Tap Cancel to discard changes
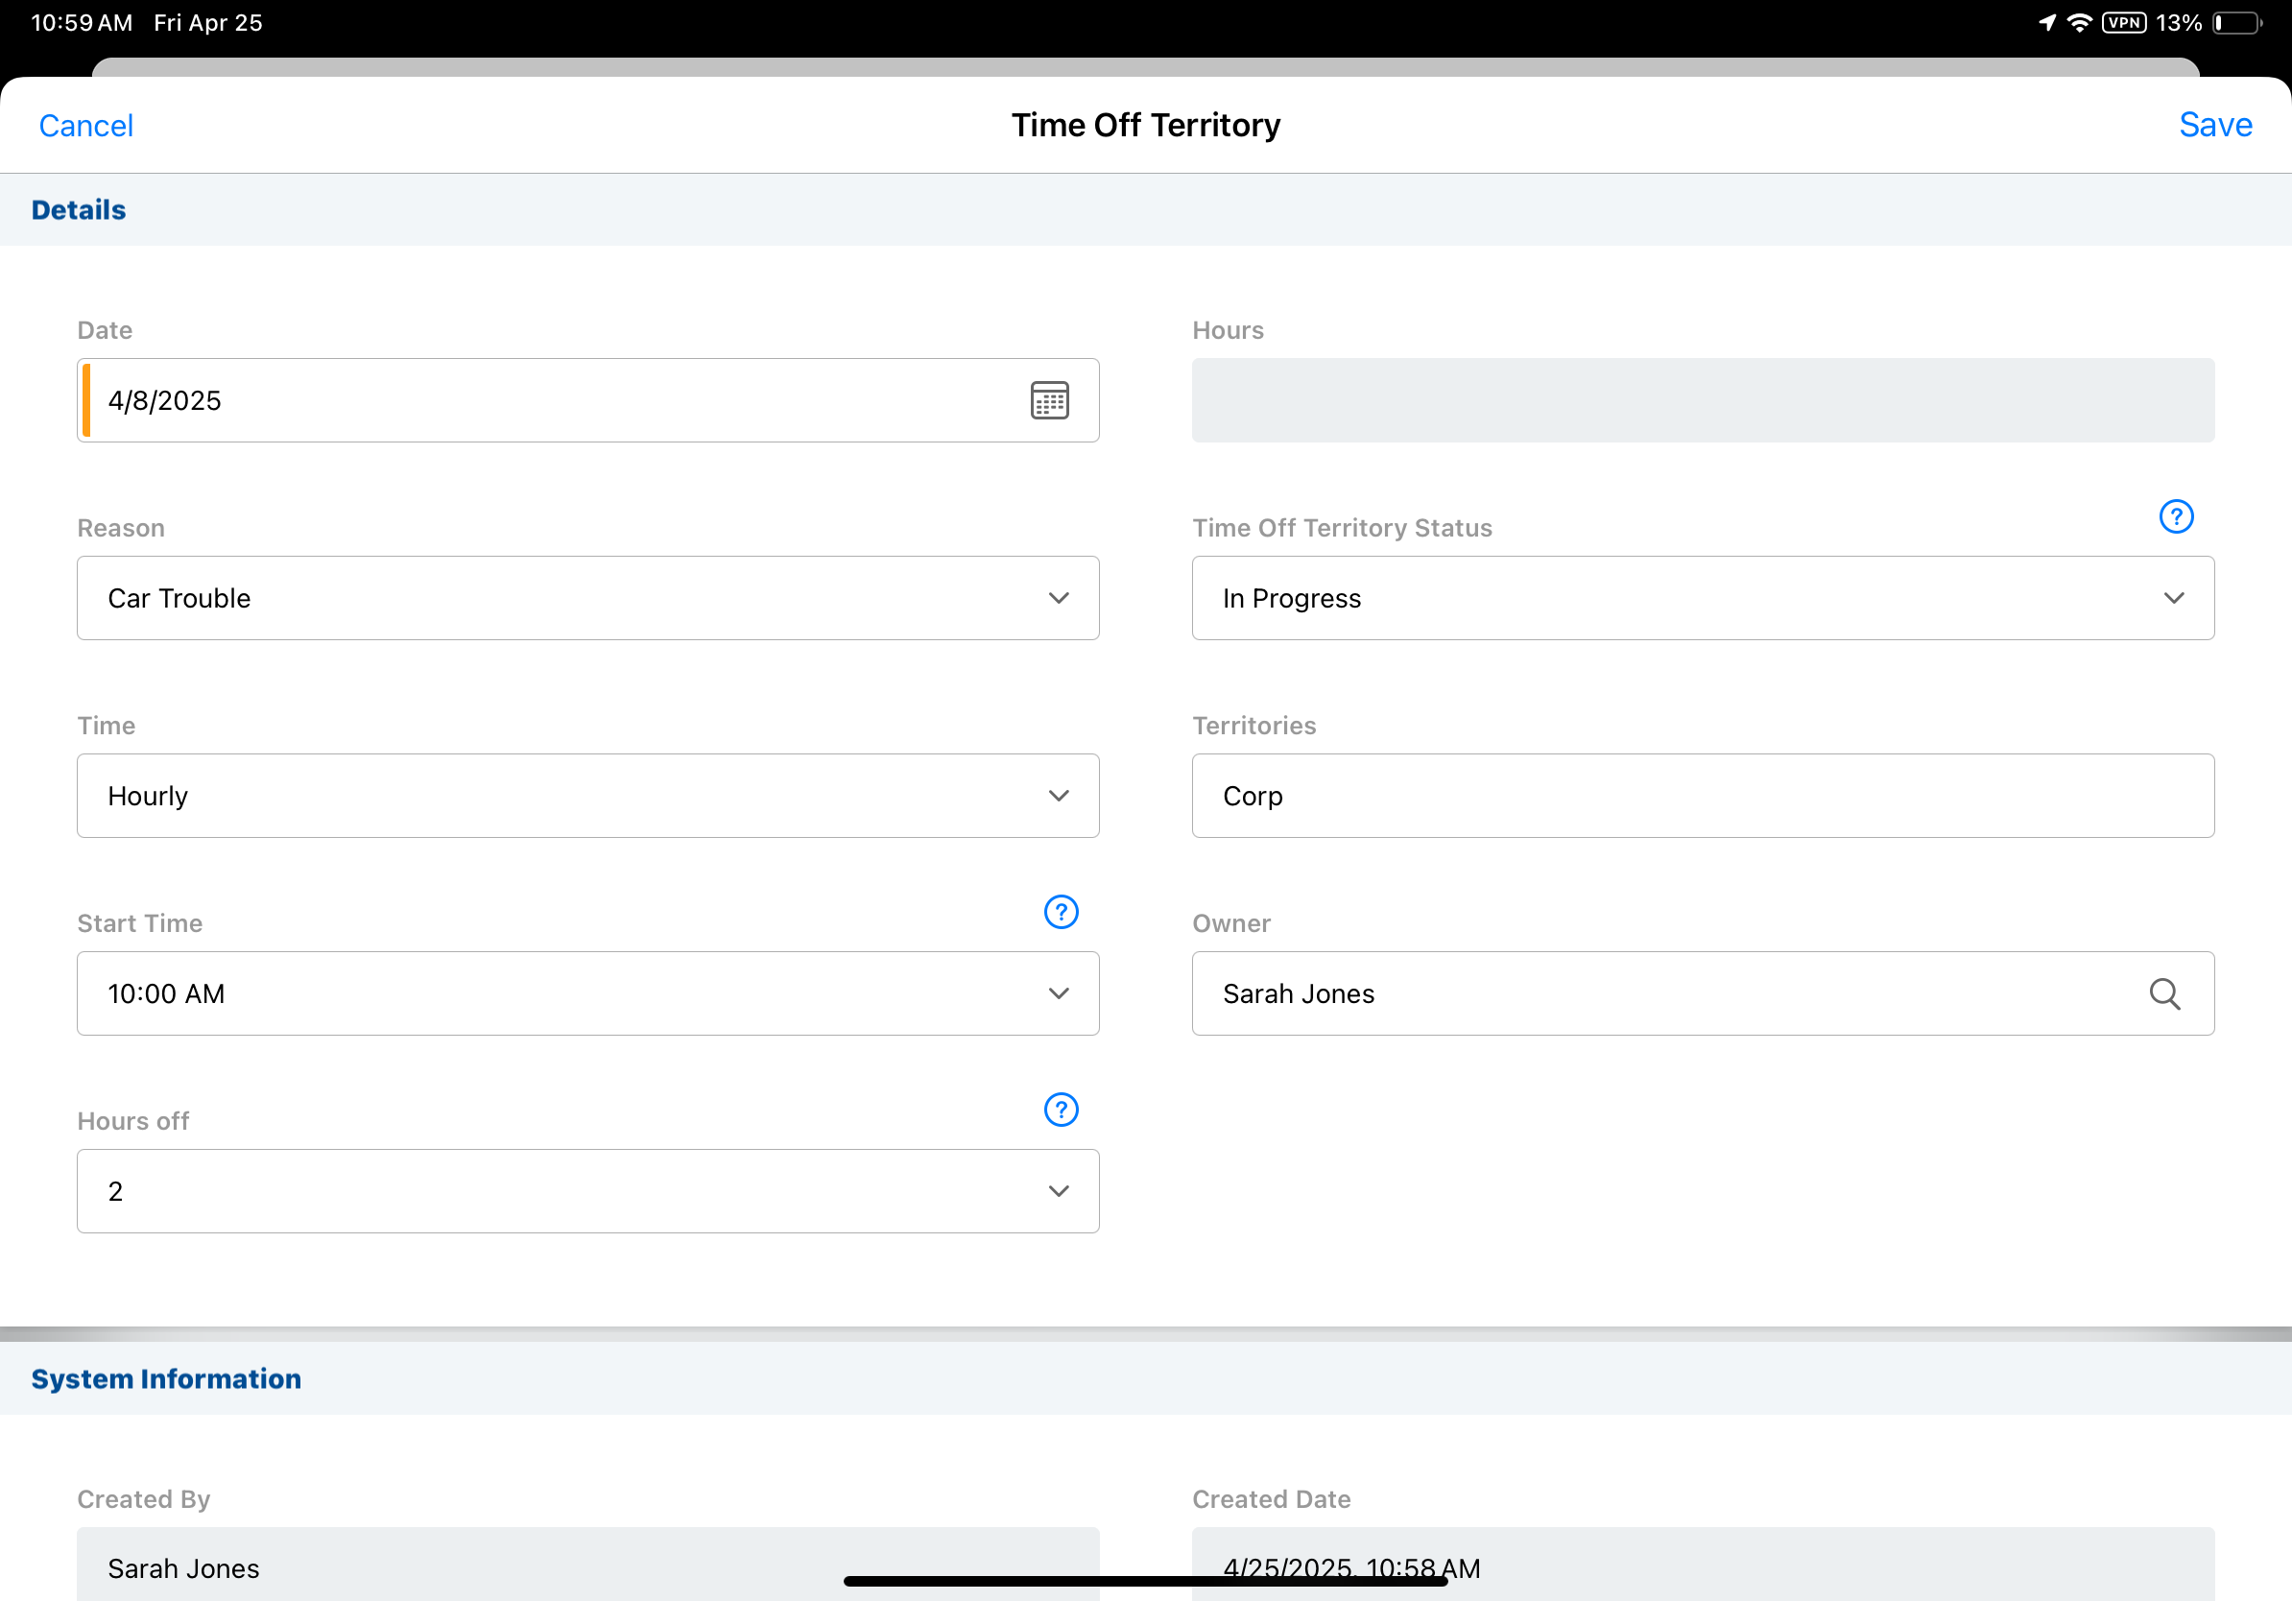Image resolution: width=2292 pixels, height=1601 pixels. 85,126
